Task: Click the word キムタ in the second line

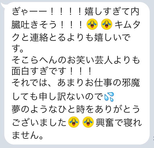Action: [127, 24]
